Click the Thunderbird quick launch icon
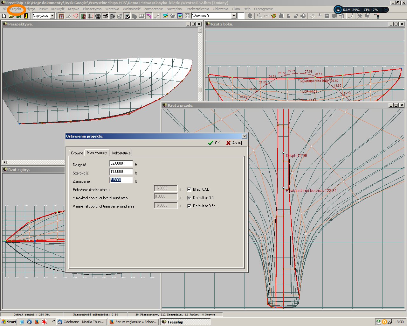The image size is (407, 326). pyautogui.click(x=29, y=322)
